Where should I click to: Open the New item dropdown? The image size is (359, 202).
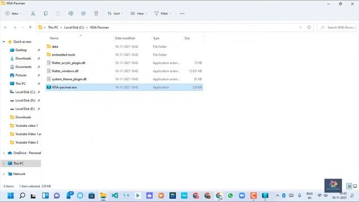point(13,13)
